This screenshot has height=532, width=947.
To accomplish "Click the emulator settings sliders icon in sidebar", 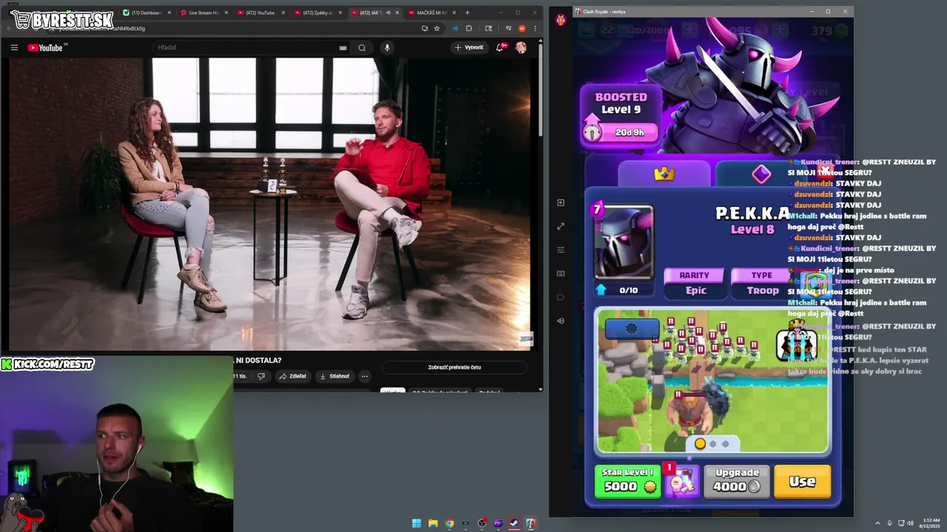I will click(560, 250).
